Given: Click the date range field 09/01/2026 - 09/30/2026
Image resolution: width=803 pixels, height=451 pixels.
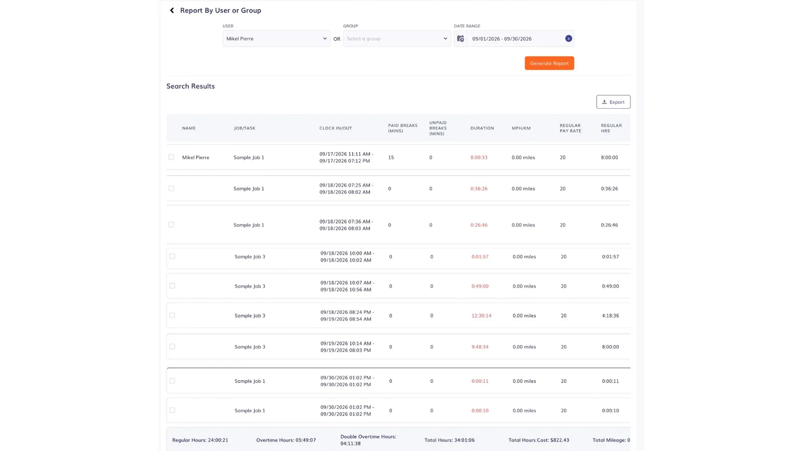Looking at the screenshot, I should pyautogui.click(x=514, y=39).
